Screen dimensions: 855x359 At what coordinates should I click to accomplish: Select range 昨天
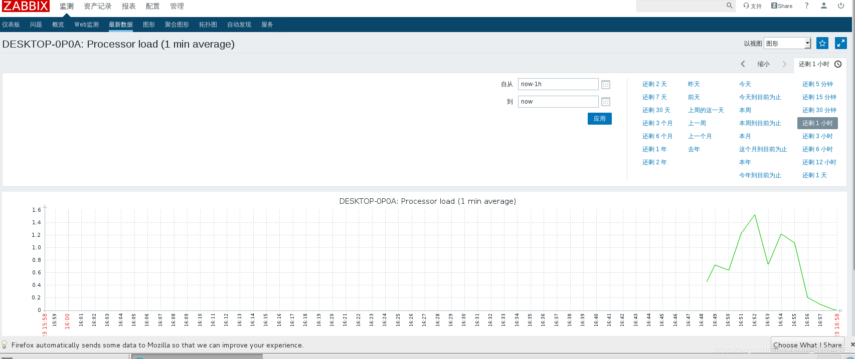click(694, 84)
